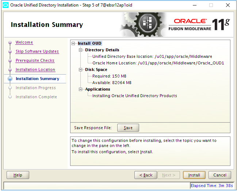This screenshot has height=191, width=237.
Task: Click the Oracle installer title bar icon
Action: point(5,5)
